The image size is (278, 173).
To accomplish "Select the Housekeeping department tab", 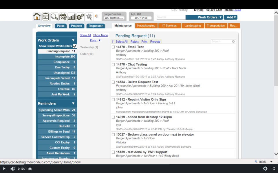I will [x=146, y=26].
